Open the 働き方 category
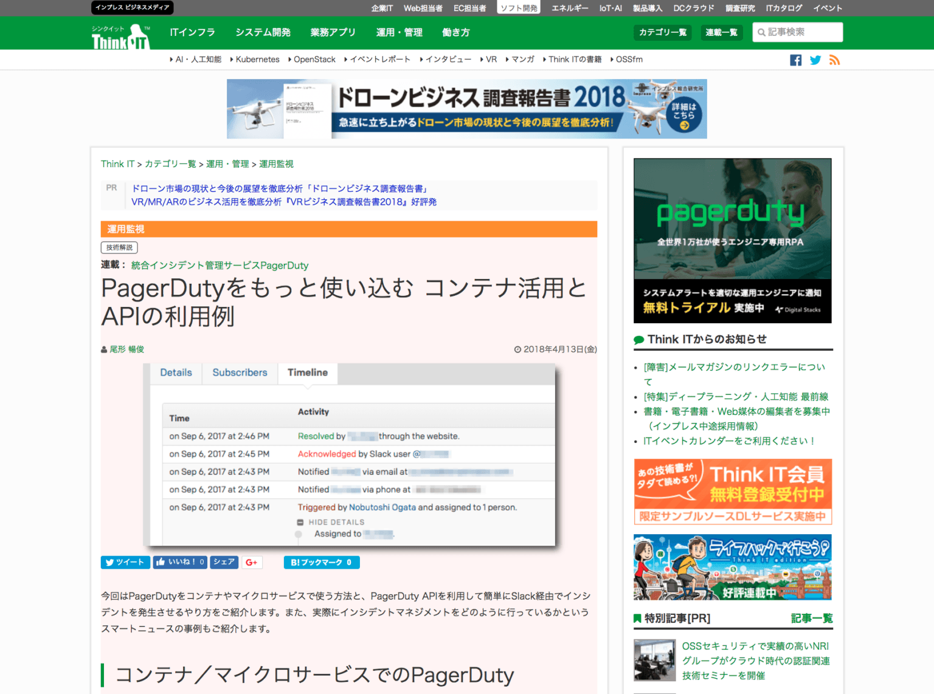 456,32
